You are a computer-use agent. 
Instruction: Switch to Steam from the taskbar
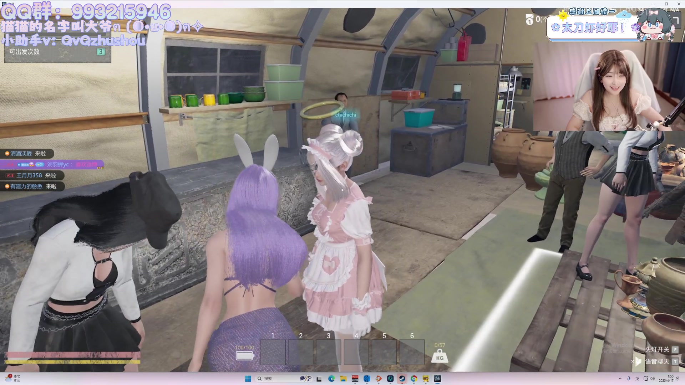click(402, 379)
